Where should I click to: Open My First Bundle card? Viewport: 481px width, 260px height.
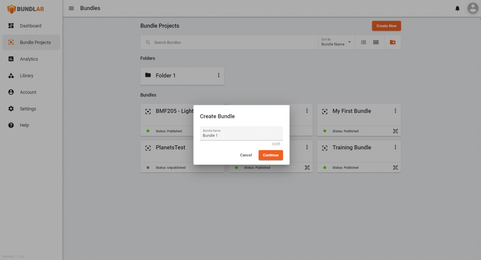click(359, 120)
